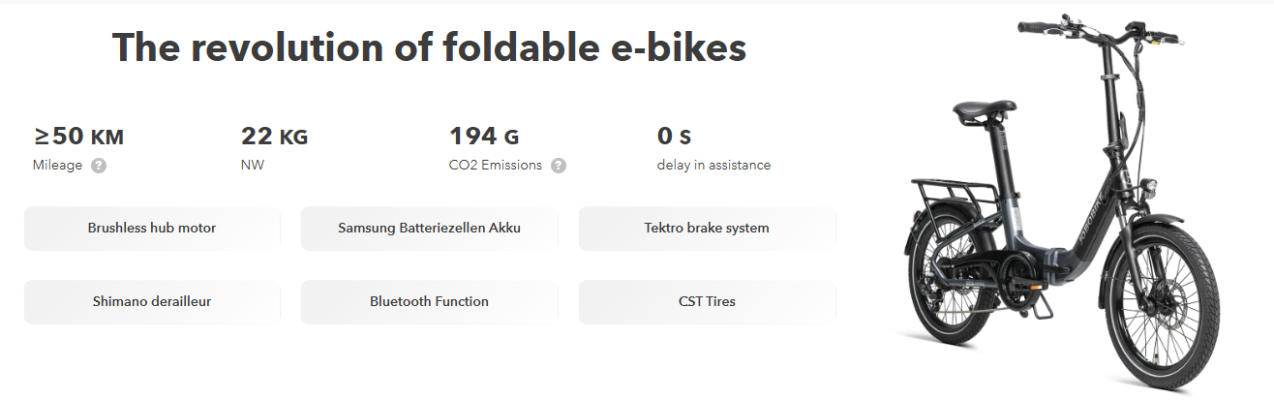Click the 0 S delay value
Image resolution: width=1274 pixels, height=400 pixels.
click(674, 137)
